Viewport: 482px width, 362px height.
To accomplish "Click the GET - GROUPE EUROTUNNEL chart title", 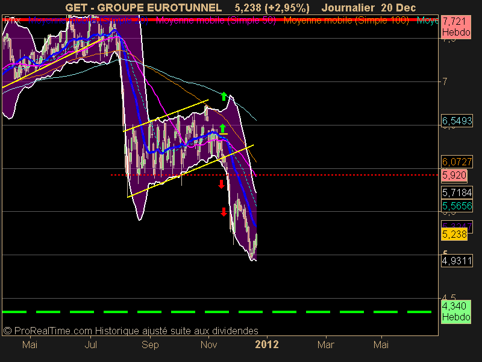I will 143,7.
